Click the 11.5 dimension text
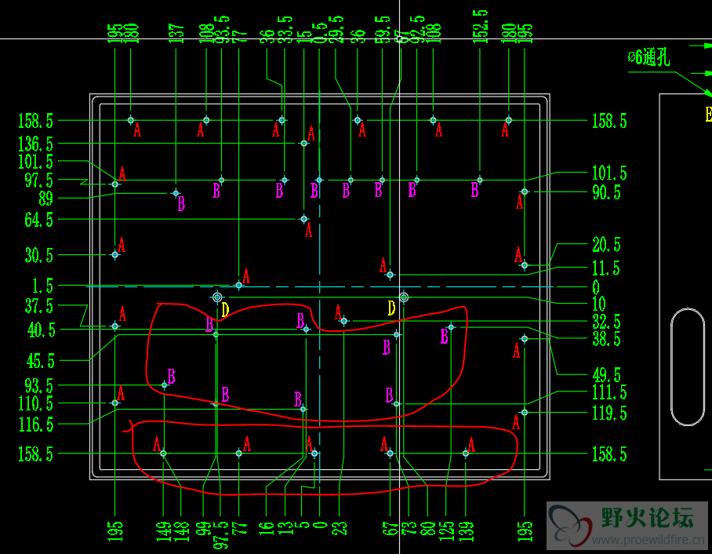712x554 pixels. [606, 268]
